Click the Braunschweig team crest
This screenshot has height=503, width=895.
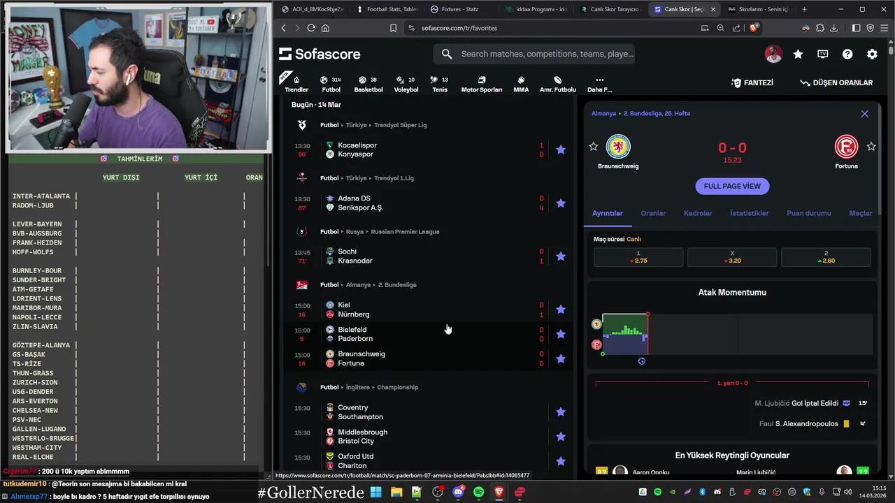pos(618,147)
